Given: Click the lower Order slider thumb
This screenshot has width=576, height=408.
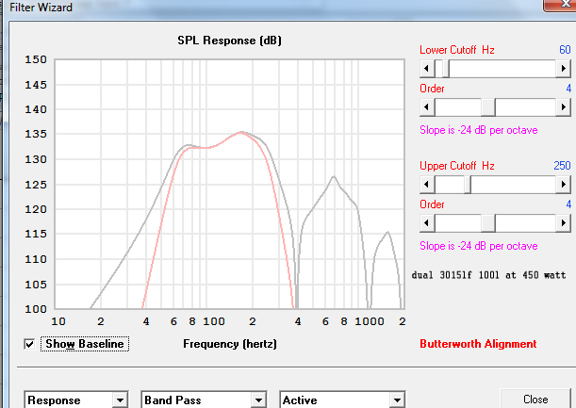Looking at the screenshot, I should click(x=487, y=107).
